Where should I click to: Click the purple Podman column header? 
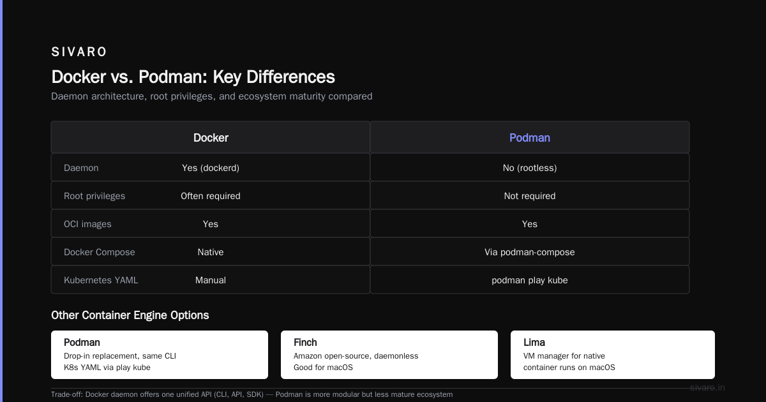(530, 138)
